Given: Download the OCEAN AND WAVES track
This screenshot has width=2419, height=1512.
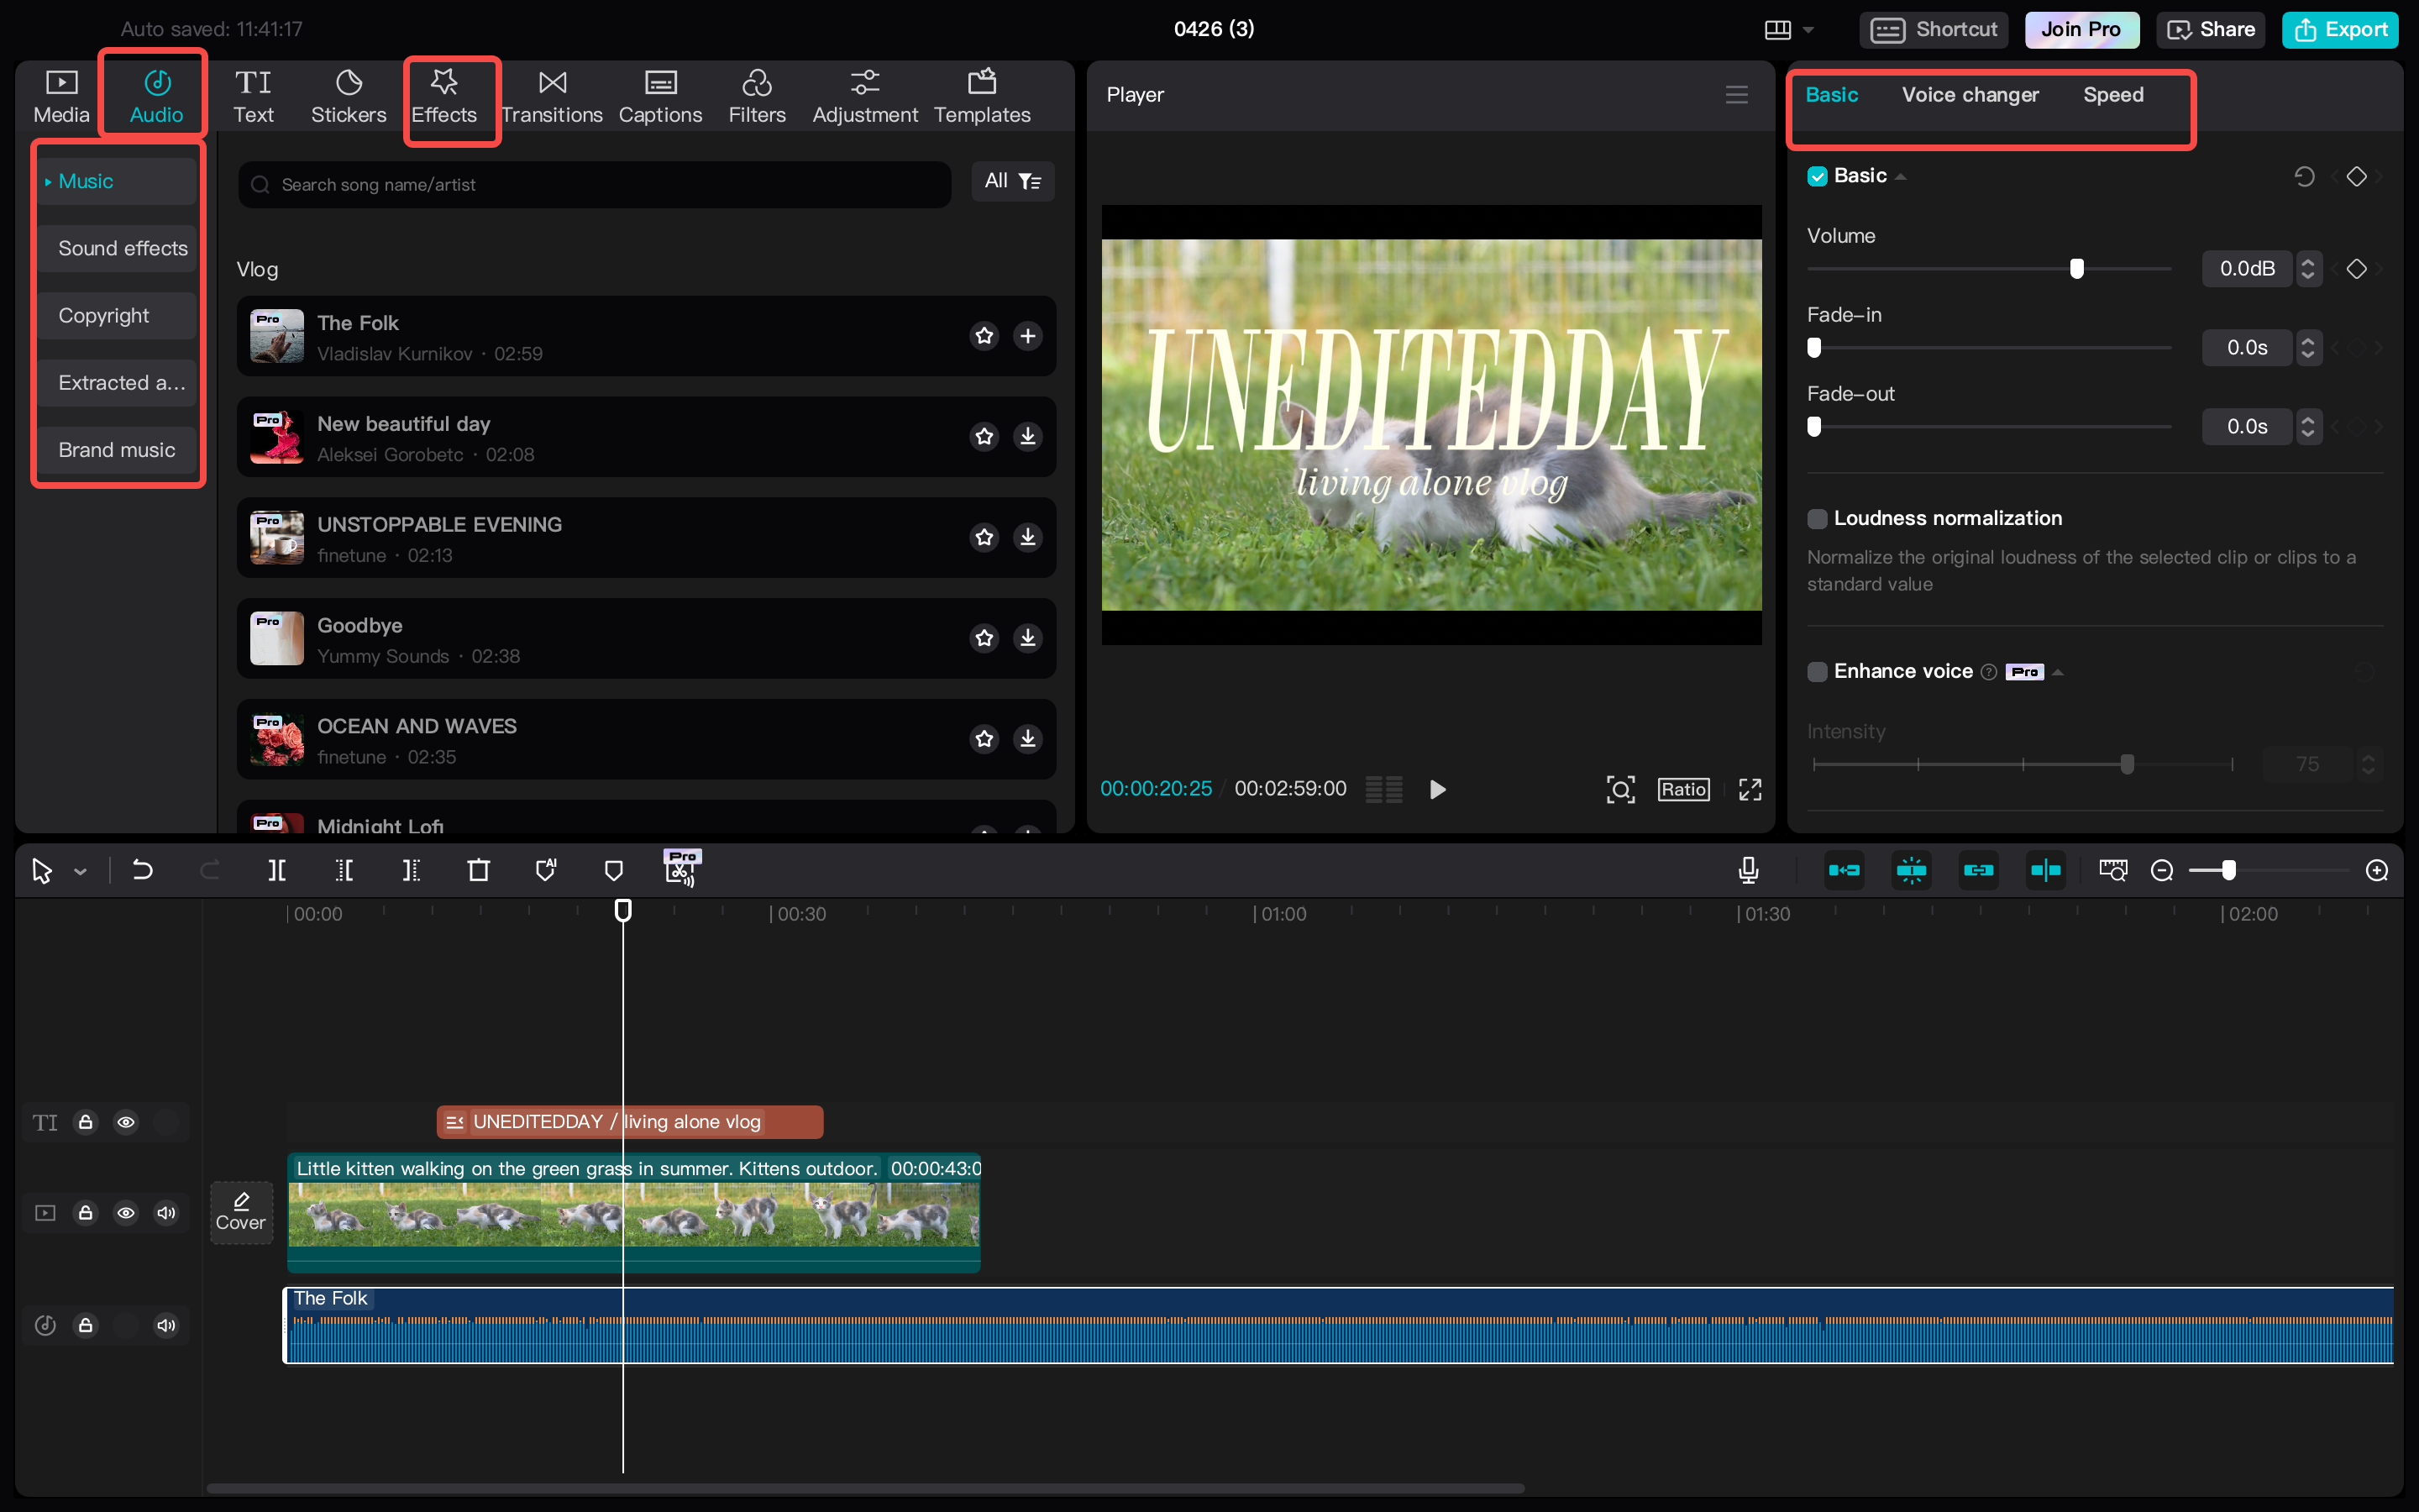Looking at the screenshot, I should pos(1027,739).
